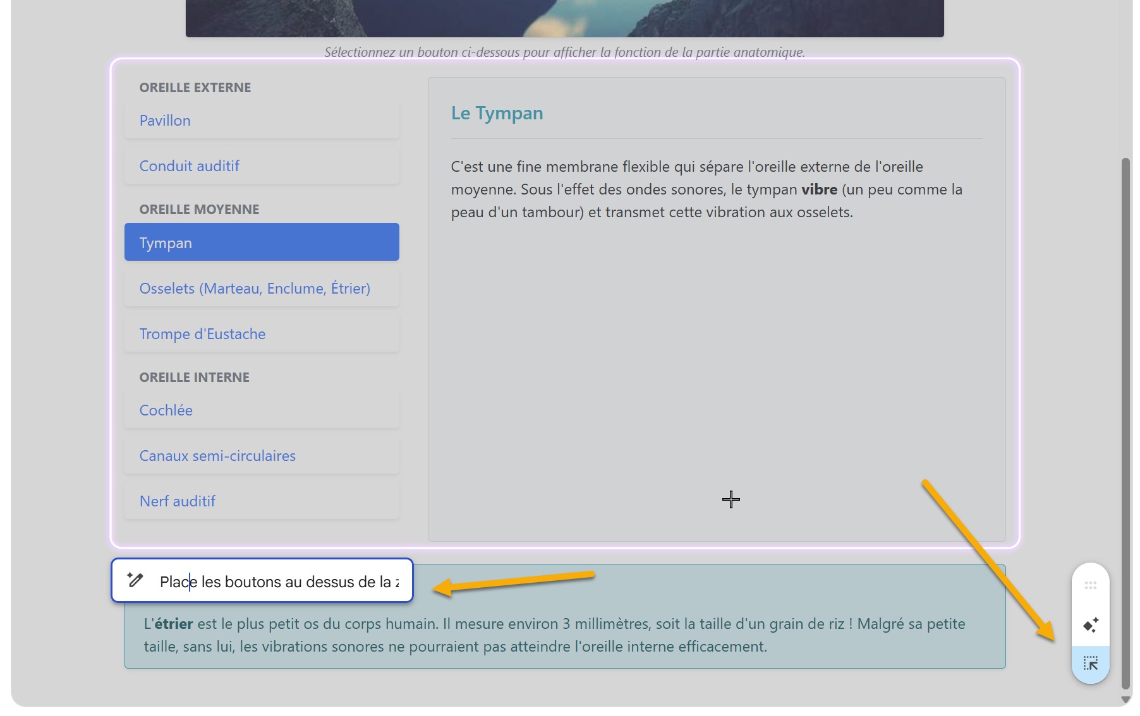Select the Conduit auditif button
This screenshot has height=716, width=1140.
click(x=262, y=165)
